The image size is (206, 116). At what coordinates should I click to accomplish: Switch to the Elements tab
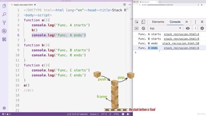(158, 22)
